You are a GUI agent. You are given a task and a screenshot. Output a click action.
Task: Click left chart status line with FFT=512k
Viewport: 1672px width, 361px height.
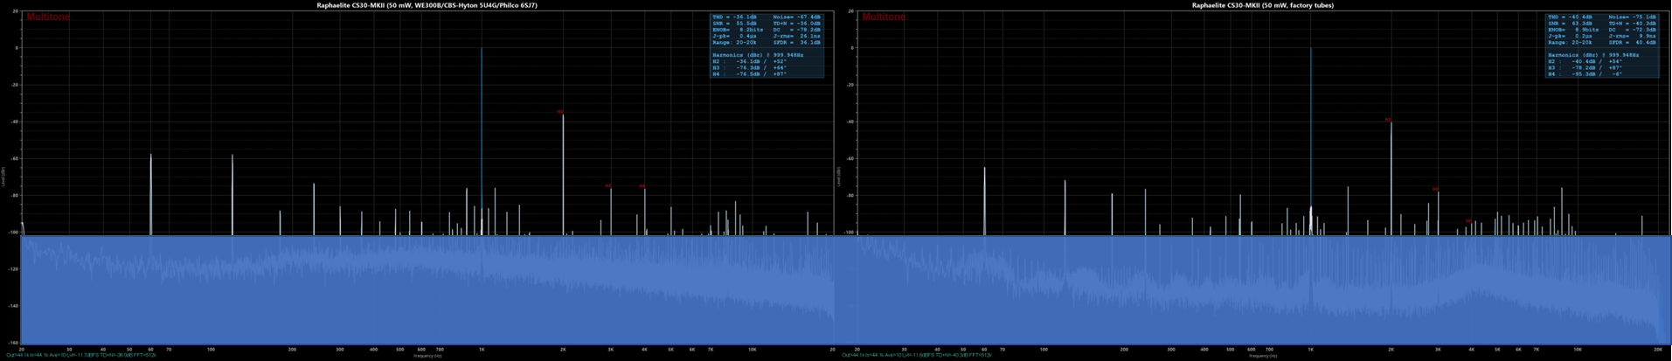pyautogui.click(x=81, y=356)
